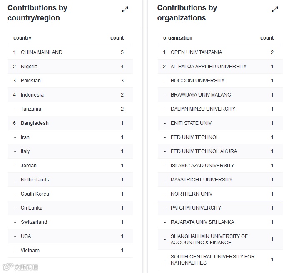Select Pakistan in the country table
289x273 pixels.
(31, 81)
